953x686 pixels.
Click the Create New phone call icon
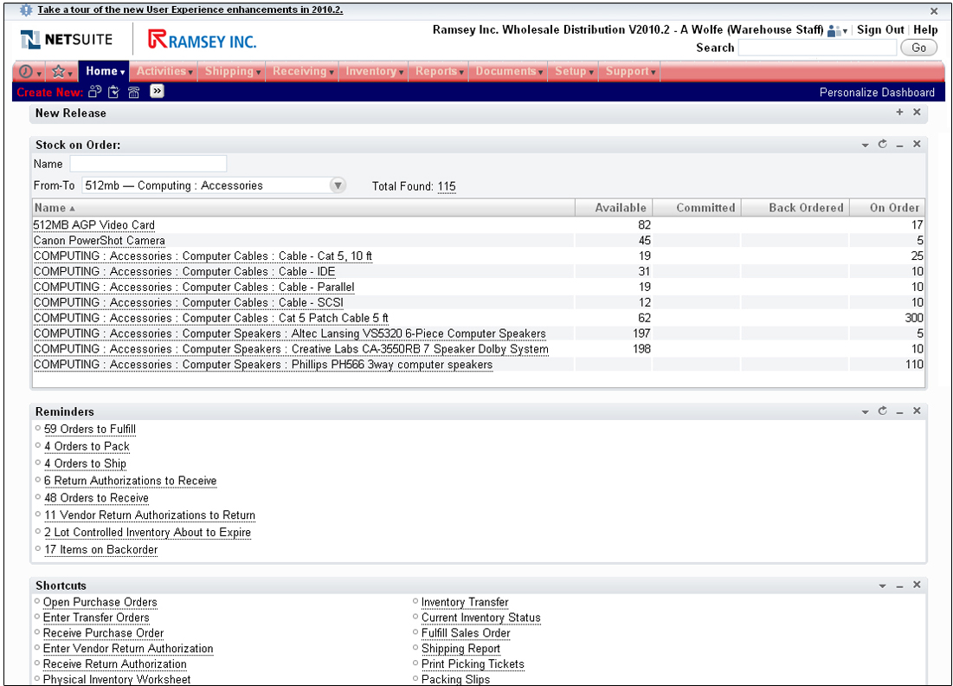pos(133,92)
